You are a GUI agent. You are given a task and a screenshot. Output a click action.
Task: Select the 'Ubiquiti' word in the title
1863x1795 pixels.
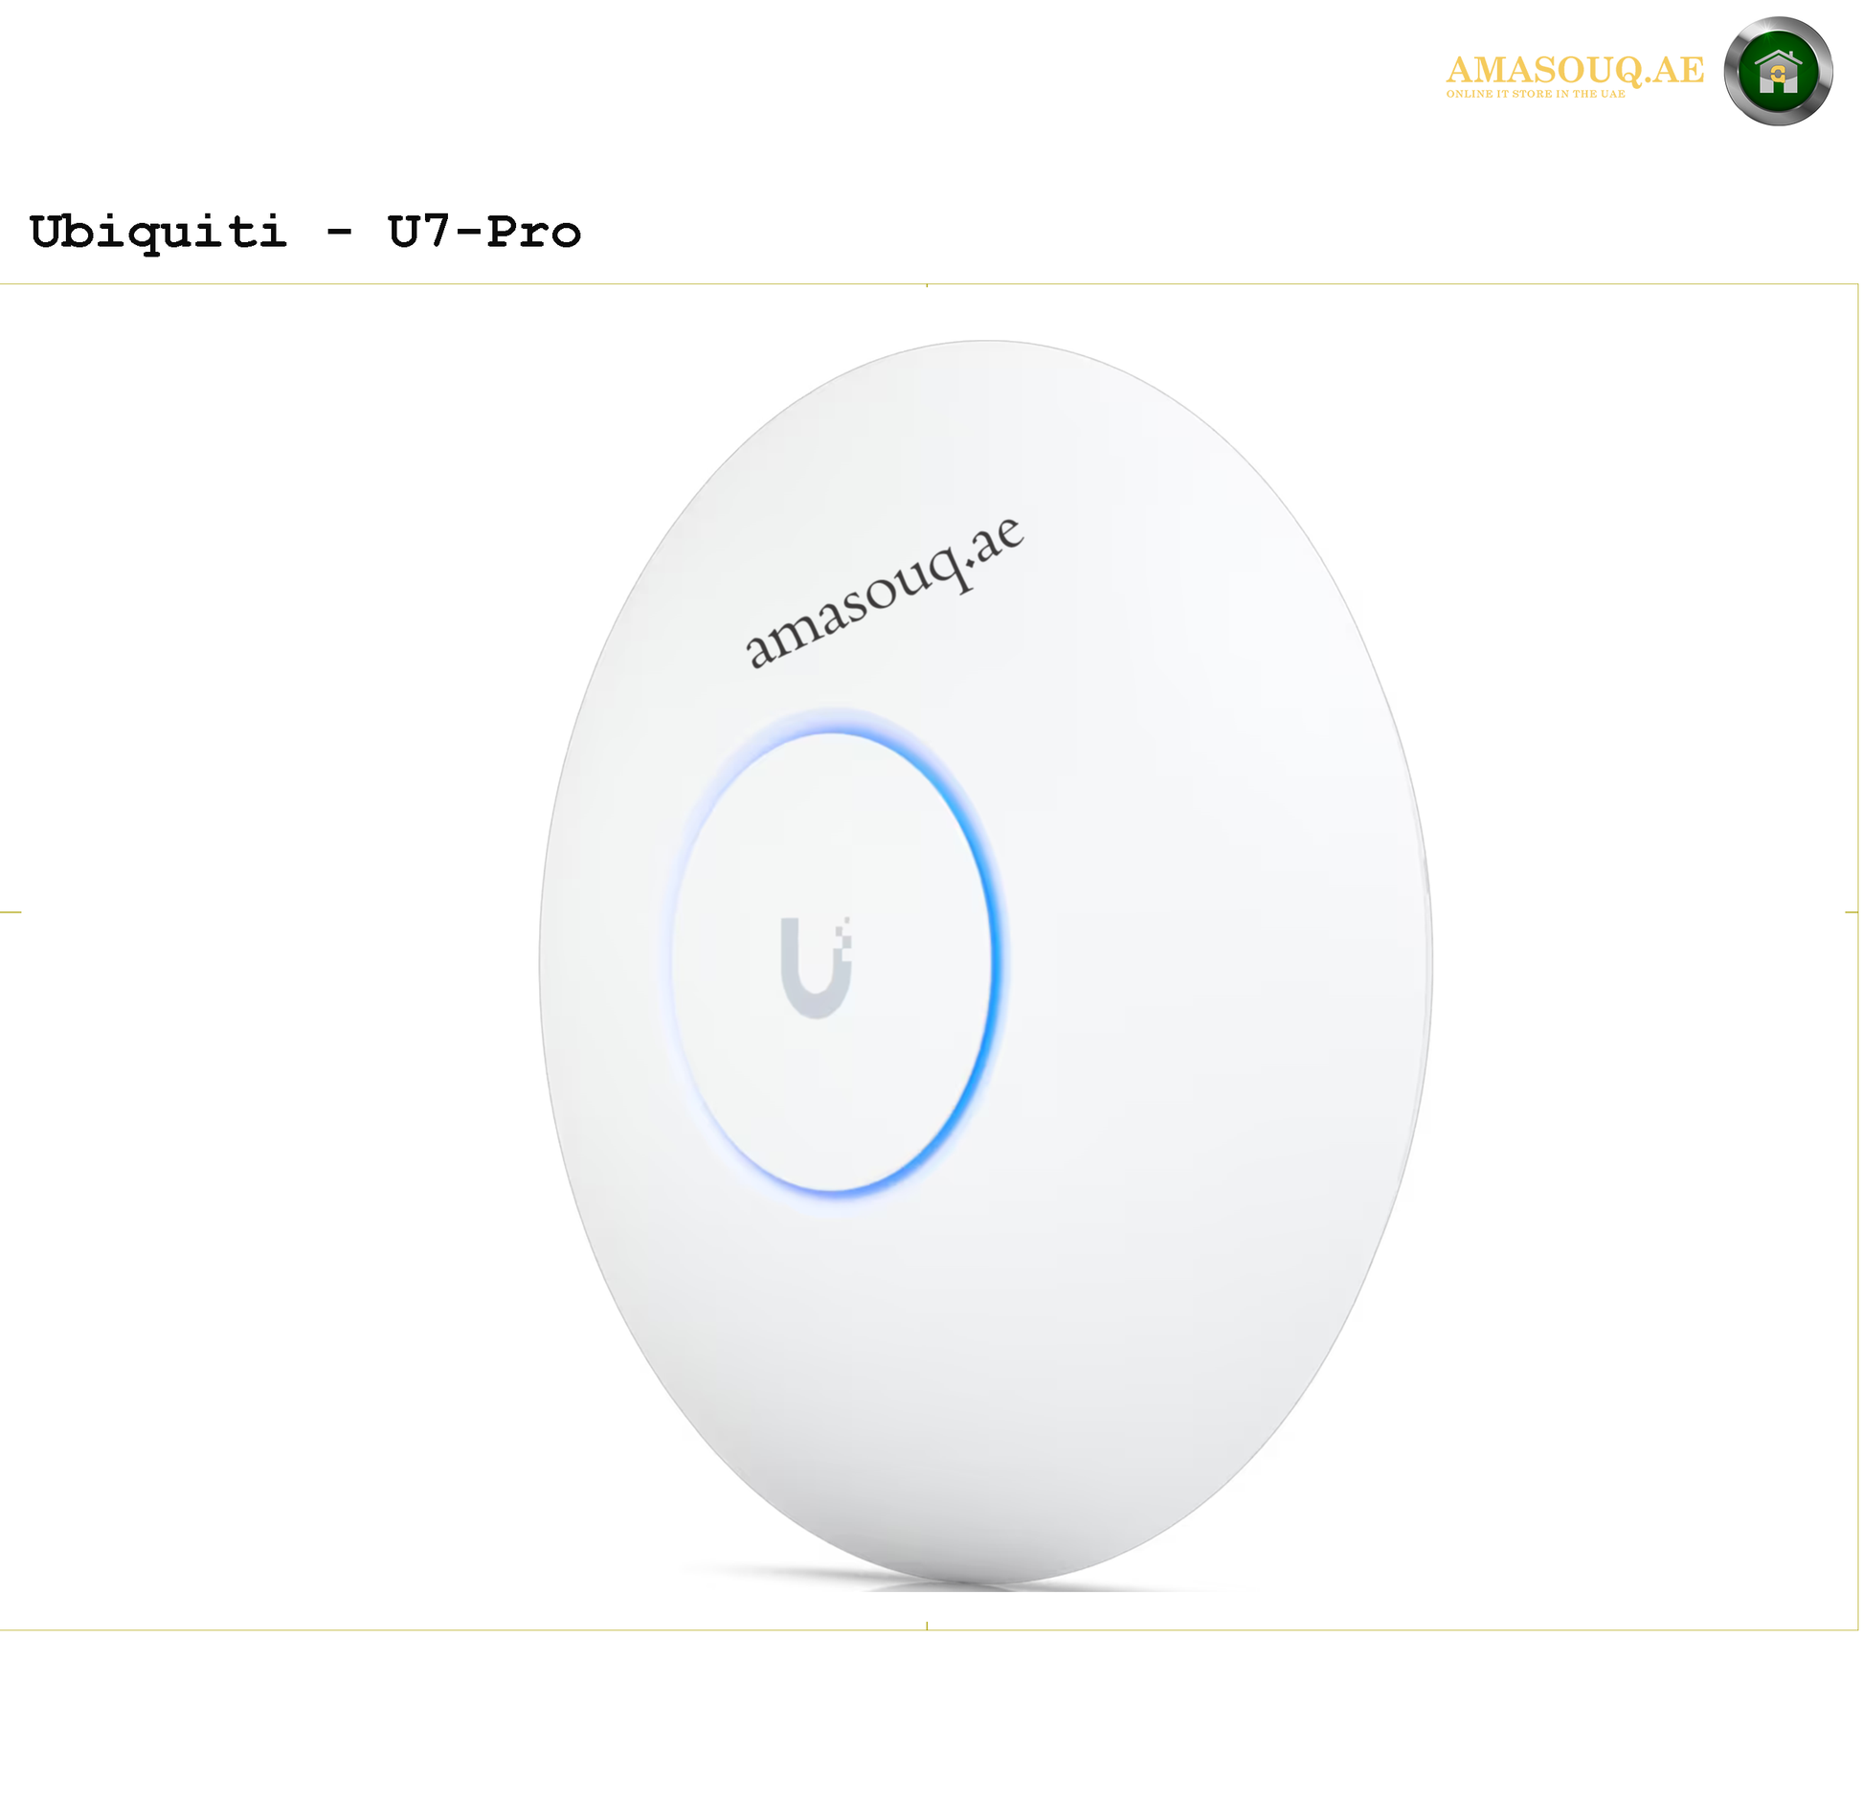159,233
